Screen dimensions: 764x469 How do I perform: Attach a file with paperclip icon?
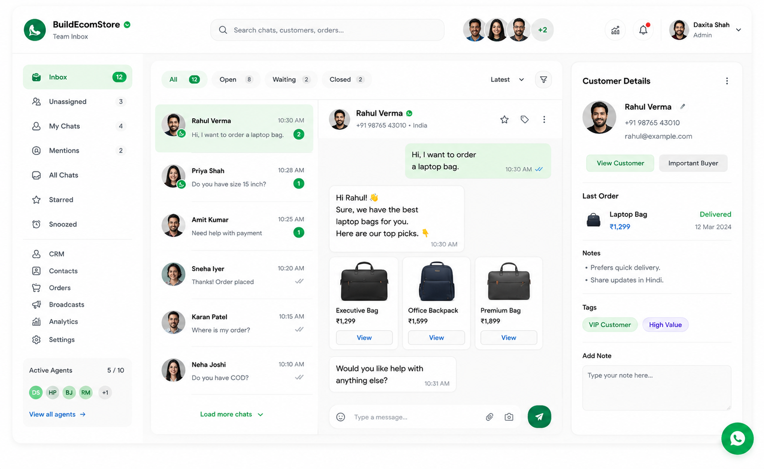pyautogui.click(x=490, y=417)
